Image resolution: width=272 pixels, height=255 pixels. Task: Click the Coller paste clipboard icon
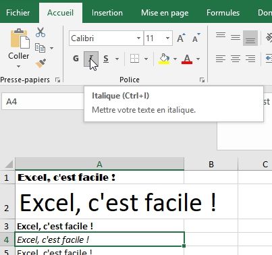coord(20,38)
